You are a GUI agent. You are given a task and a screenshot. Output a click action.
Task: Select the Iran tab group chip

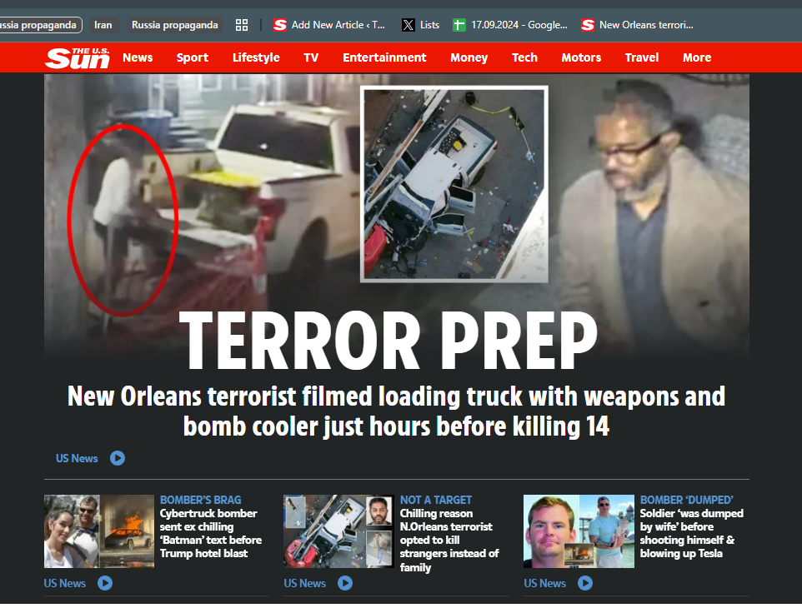tap(103, 25)
